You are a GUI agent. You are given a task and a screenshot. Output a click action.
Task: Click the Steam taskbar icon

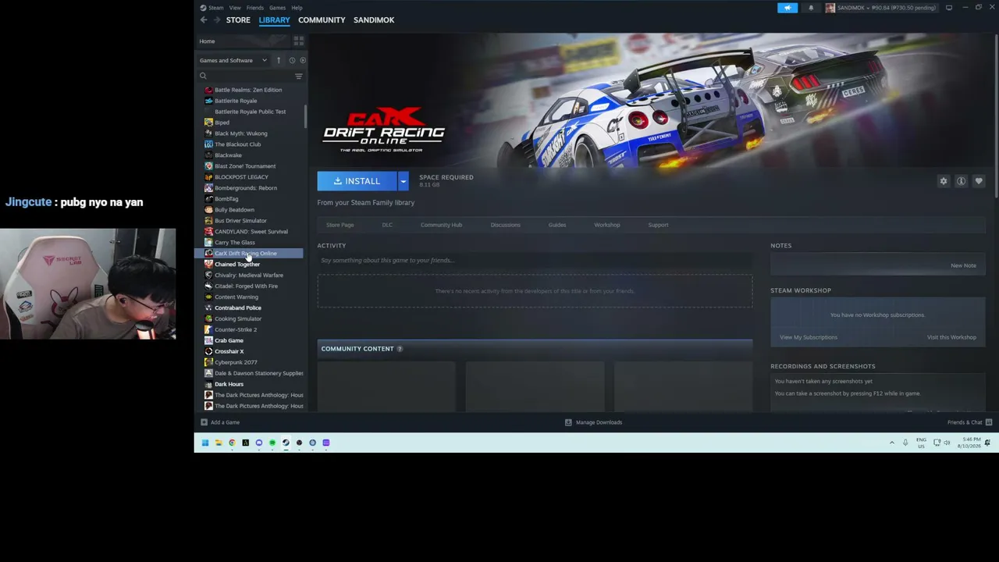click(x=286, y=443)
